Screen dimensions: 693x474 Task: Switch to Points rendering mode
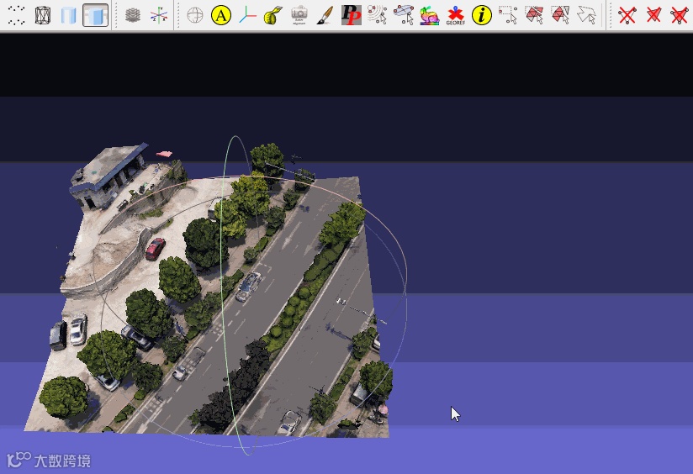(x=16, y=15)
